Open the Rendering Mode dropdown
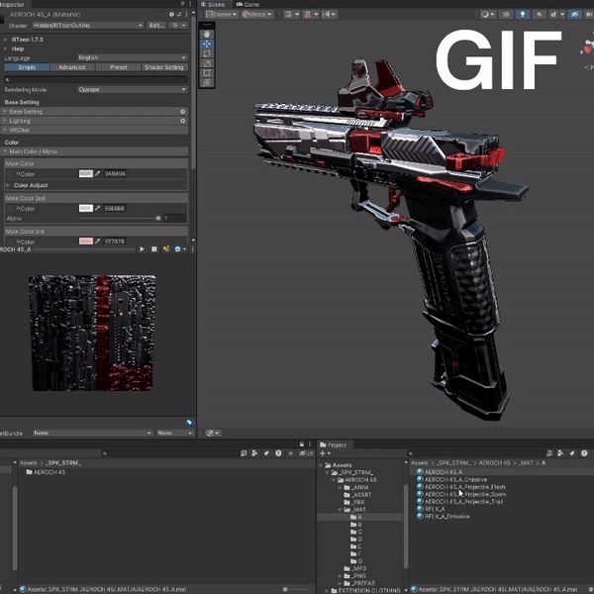 click(x=133, y=89)
